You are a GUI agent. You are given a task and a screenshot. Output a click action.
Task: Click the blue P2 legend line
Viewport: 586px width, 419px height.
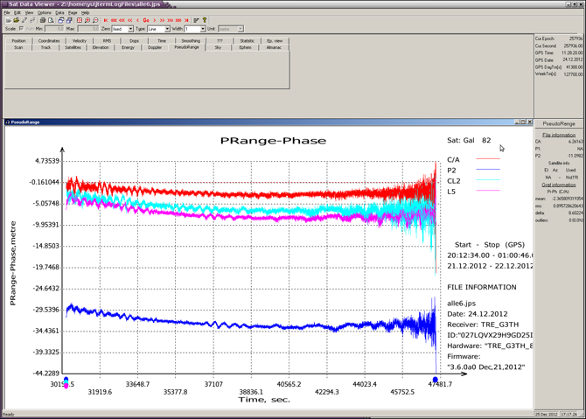coord(488,170)
